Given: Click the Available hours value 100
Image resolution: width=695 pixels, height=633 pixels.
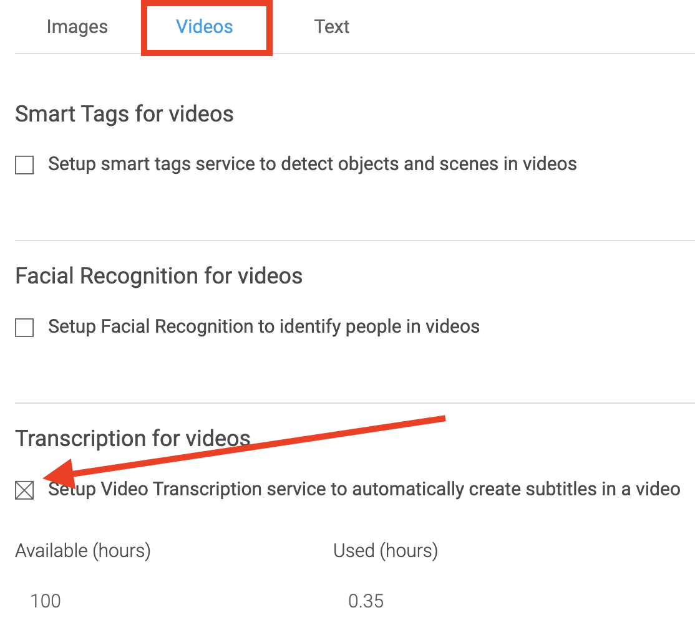Looking at the screenshot, I should coord(46,601).
